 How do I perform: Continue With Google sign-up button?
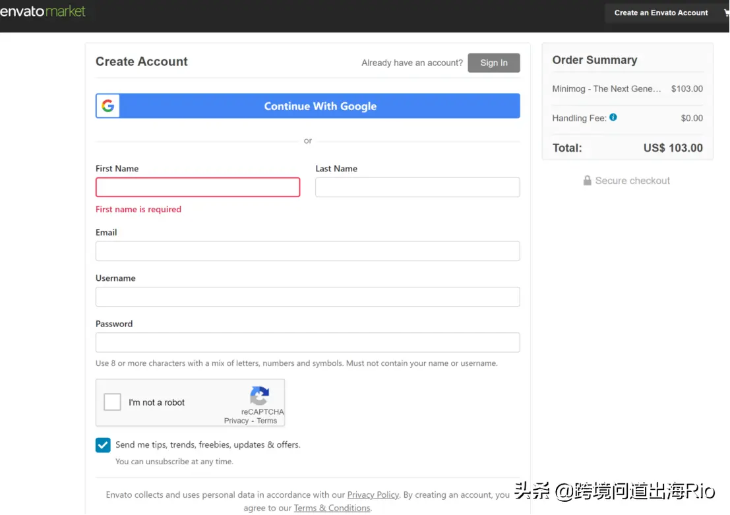(x=308, y=106)
